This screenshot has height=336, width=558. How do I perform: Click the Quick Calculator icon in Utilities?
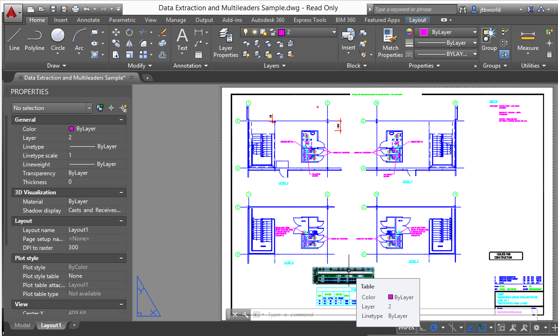[x=549, y=55]
